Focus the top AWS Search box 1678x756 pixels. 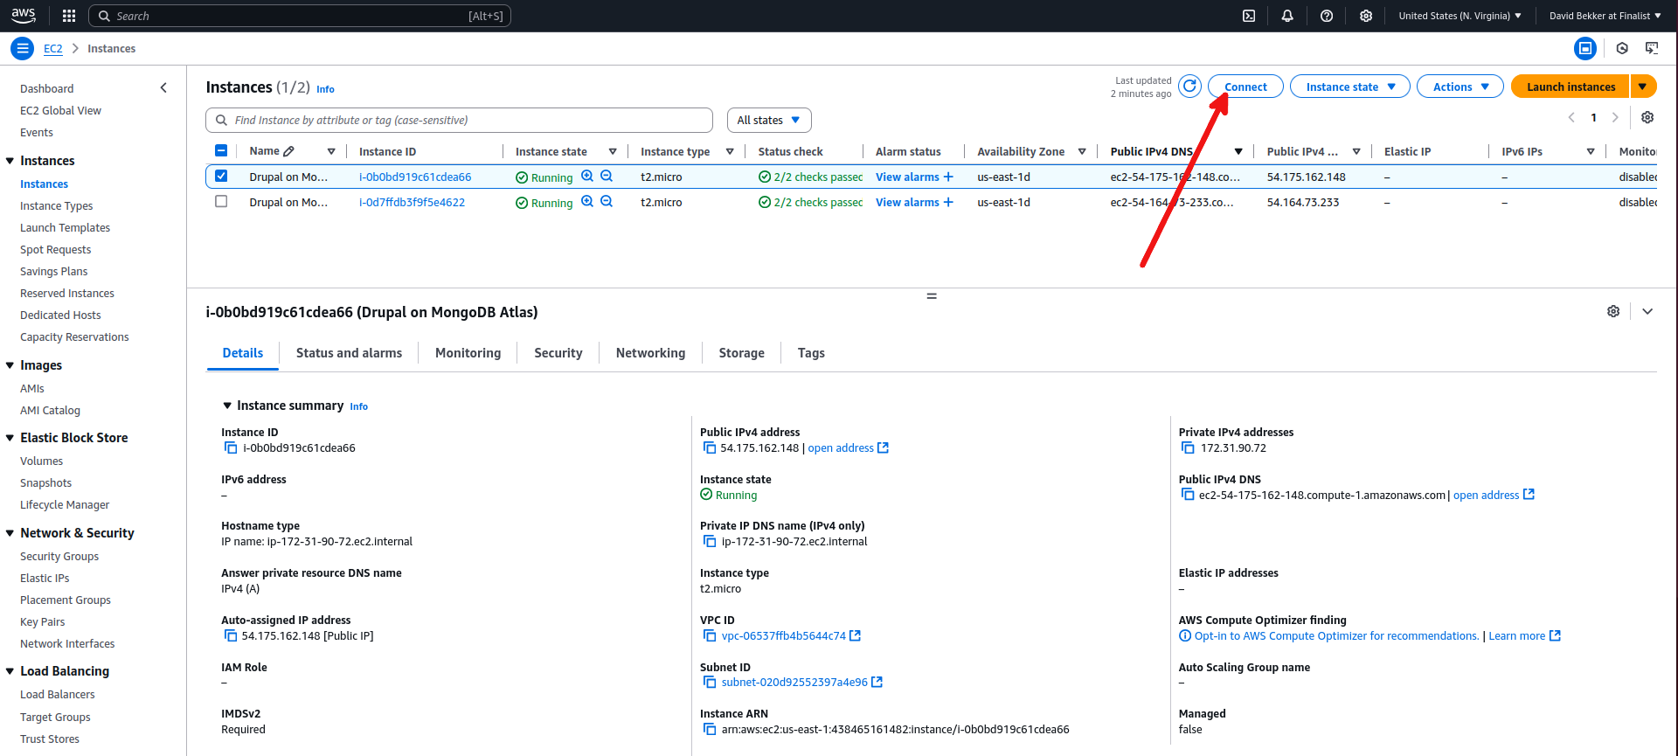(300, 16)
